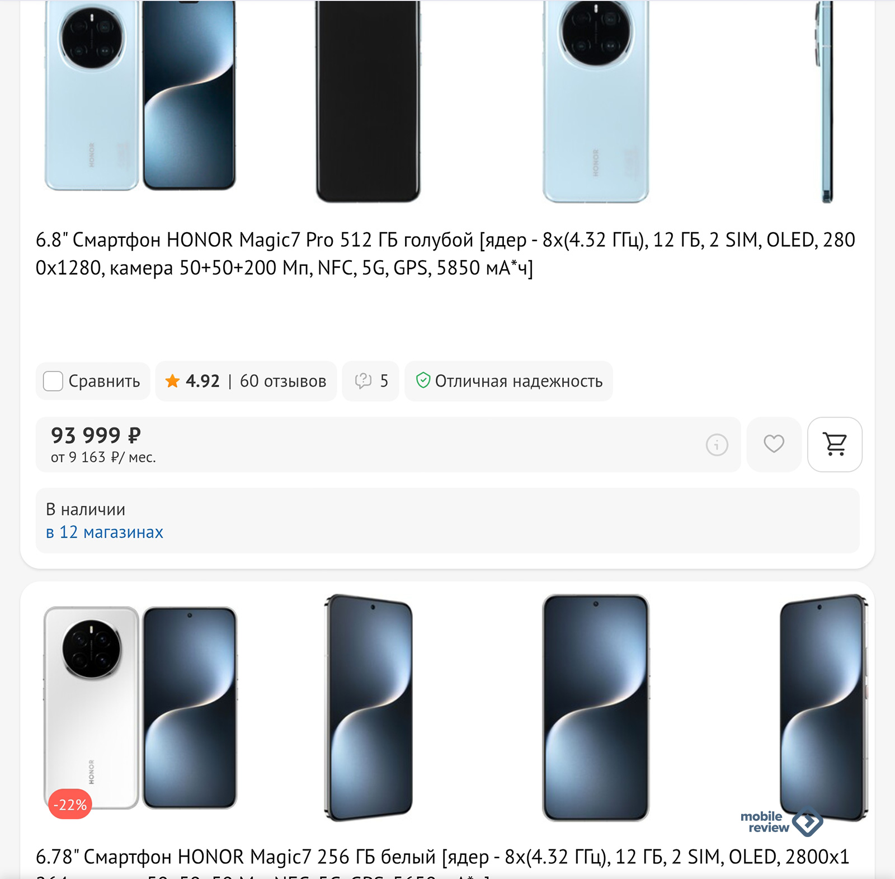Open the 60 отзывов reviews
Viewport: 895px width, 879px height.
point(283,381)
